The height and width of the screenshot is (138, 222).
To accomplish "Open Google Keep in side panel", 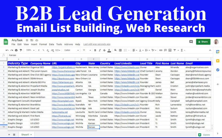I will pyautogui.click(x=218, y=61).
